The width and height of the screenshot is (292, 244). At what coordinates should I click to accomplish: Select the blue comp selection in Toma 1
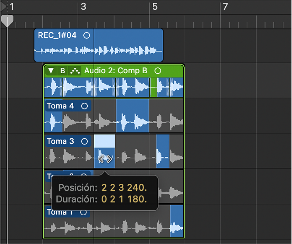pos(177,221)
